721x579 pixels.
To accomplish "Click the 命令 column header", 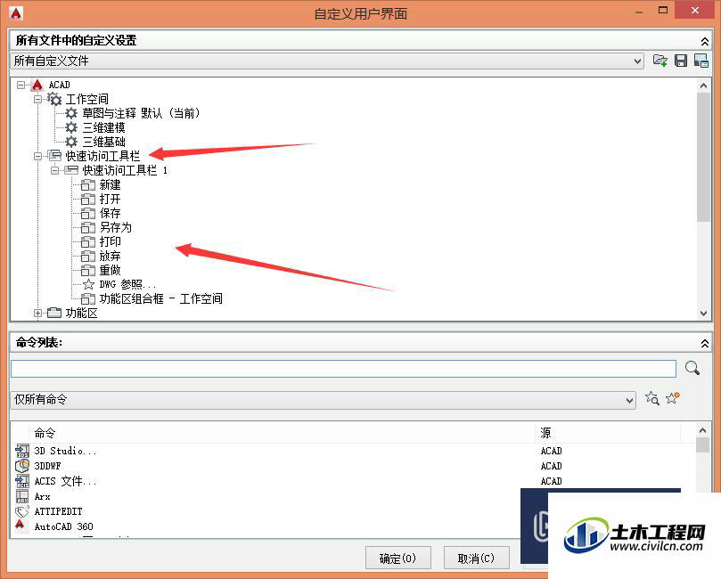I will [45, 433].
